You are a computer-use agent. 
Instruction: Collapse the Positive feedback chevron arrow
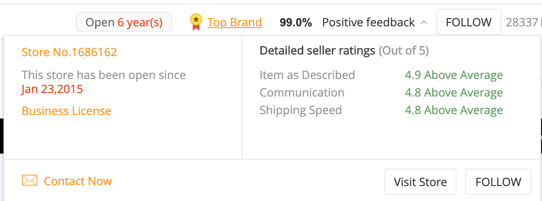[424, 22]
